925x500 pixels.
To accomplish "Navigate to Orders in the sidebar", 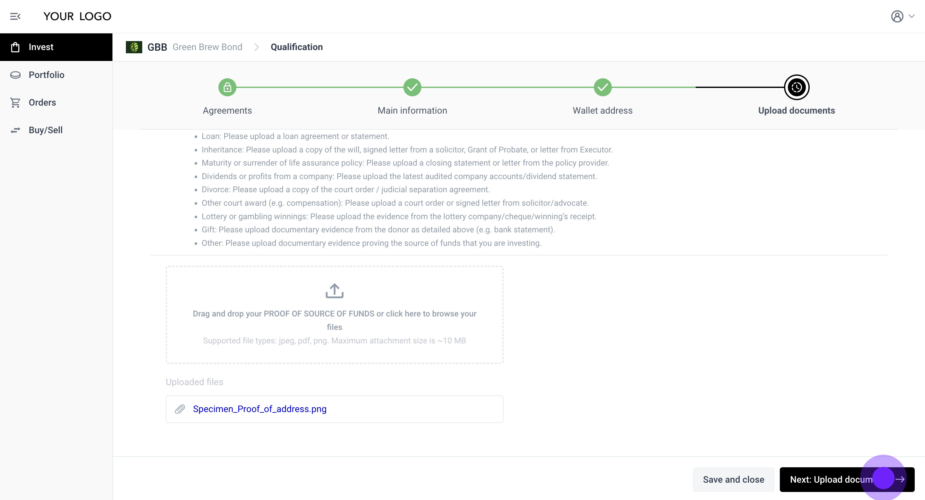I will [x=42, y=102].
